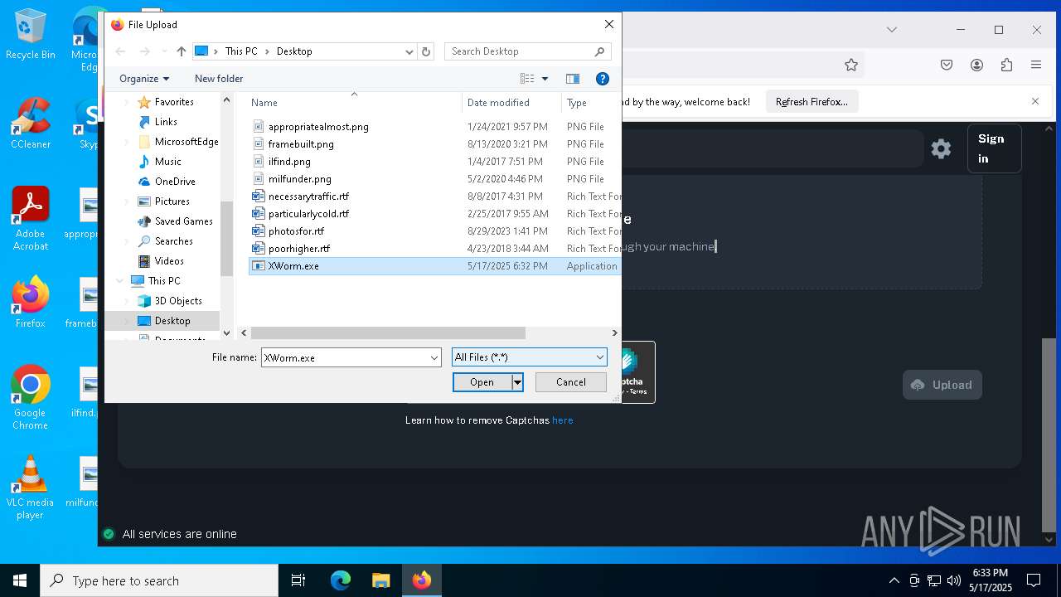The image size is (1061, 597).
Task: Click the Sign in button
Action: [x=995, y=148]
